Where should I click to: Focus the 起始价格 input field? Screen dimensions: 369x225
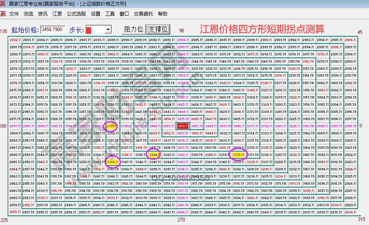point(53,30)
